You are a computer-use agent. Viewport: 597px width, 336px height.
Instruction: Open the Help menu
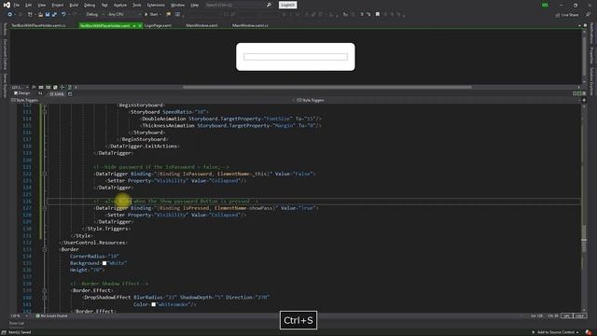pos(195,5)
